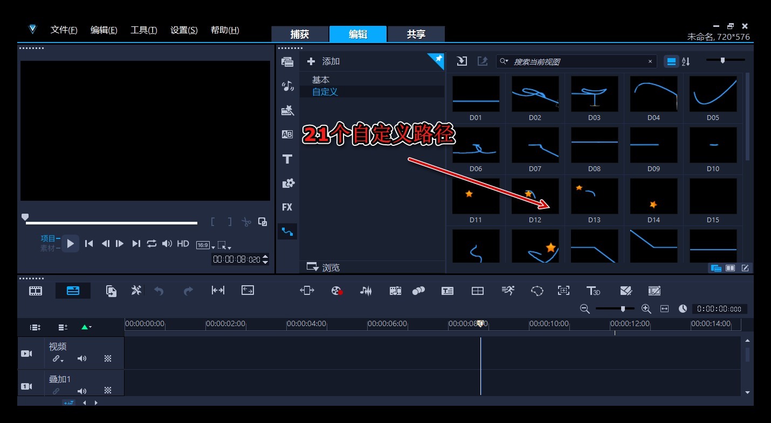Open the 视频 track ripple link dropdown
Viewport: 771px width, 423px height.
click(58, 359)
